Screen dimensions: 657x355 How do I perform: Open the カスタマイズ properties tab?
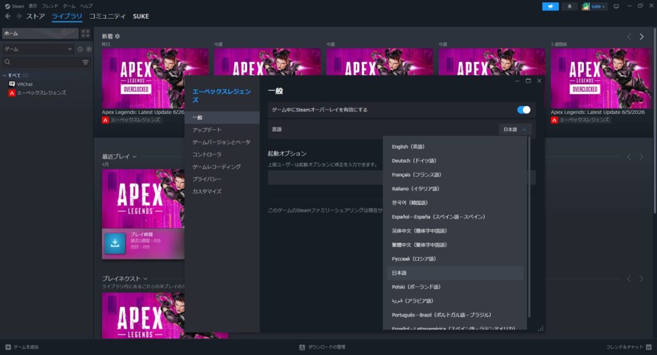pyautogui.click(x=222, y=192)
